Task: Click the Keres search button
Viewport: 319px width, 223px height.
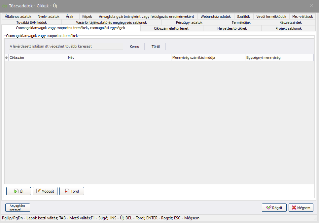Action: click(134, 47)
